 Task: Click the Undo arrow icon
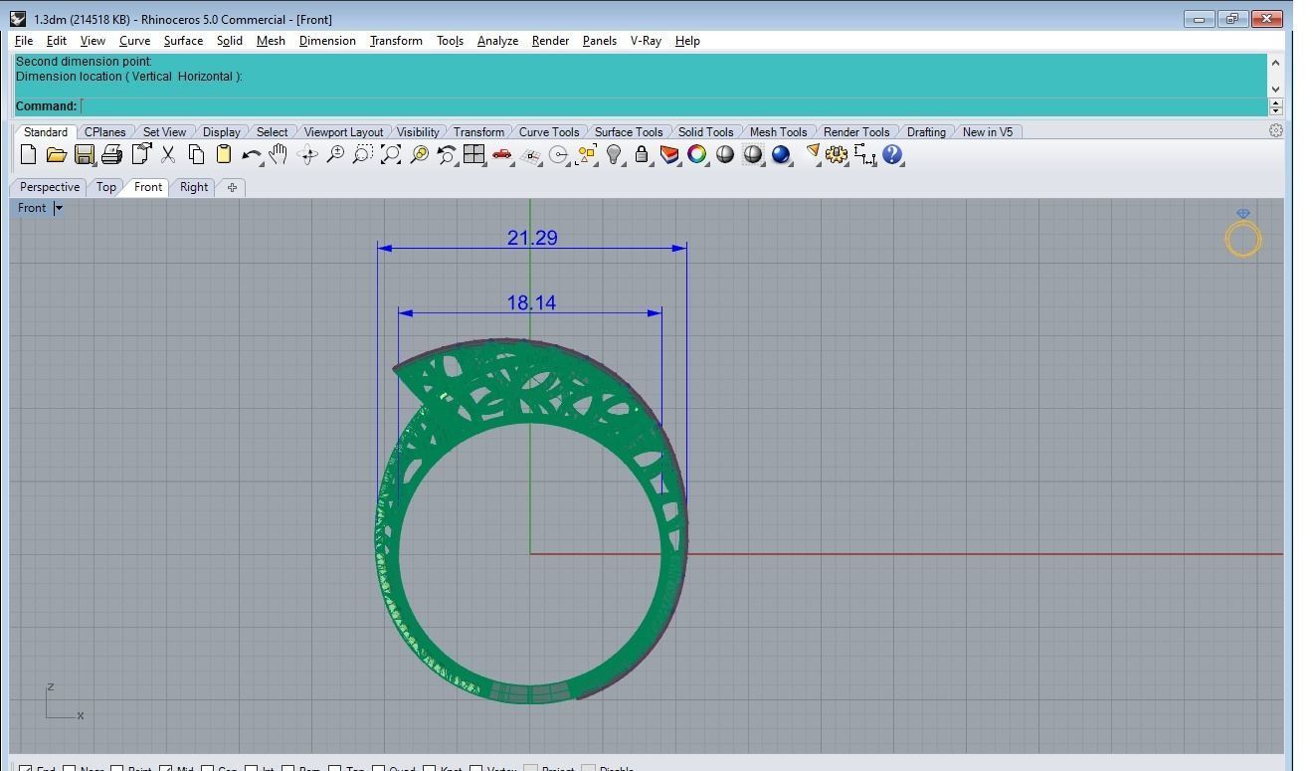click(x=252, y=154)
